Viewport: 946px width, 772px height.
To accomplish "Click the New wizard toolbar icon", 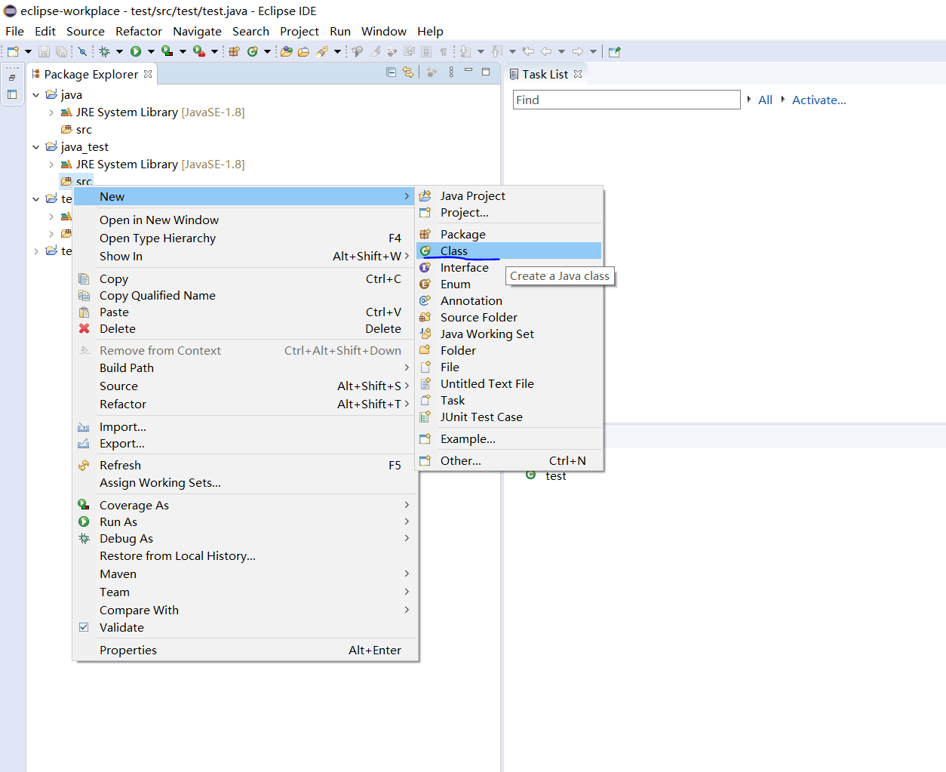I will [x=13, y=51].
